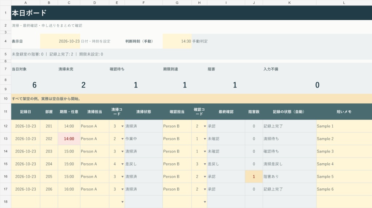Select Person B cell in room 203 row
This screenshot has width=372, height=208.
coord(177,151)
